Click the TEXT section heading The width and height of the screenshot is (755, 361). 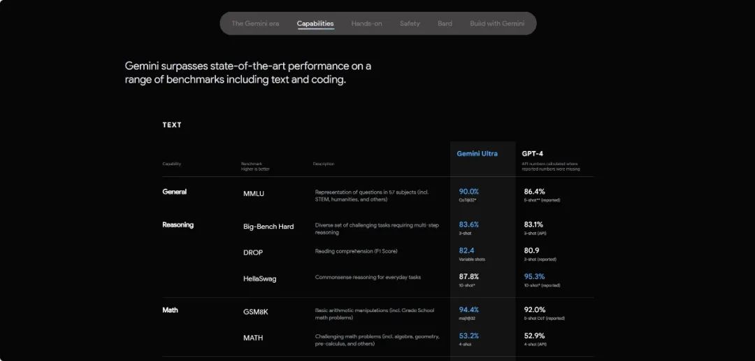(x=172, y=125)
